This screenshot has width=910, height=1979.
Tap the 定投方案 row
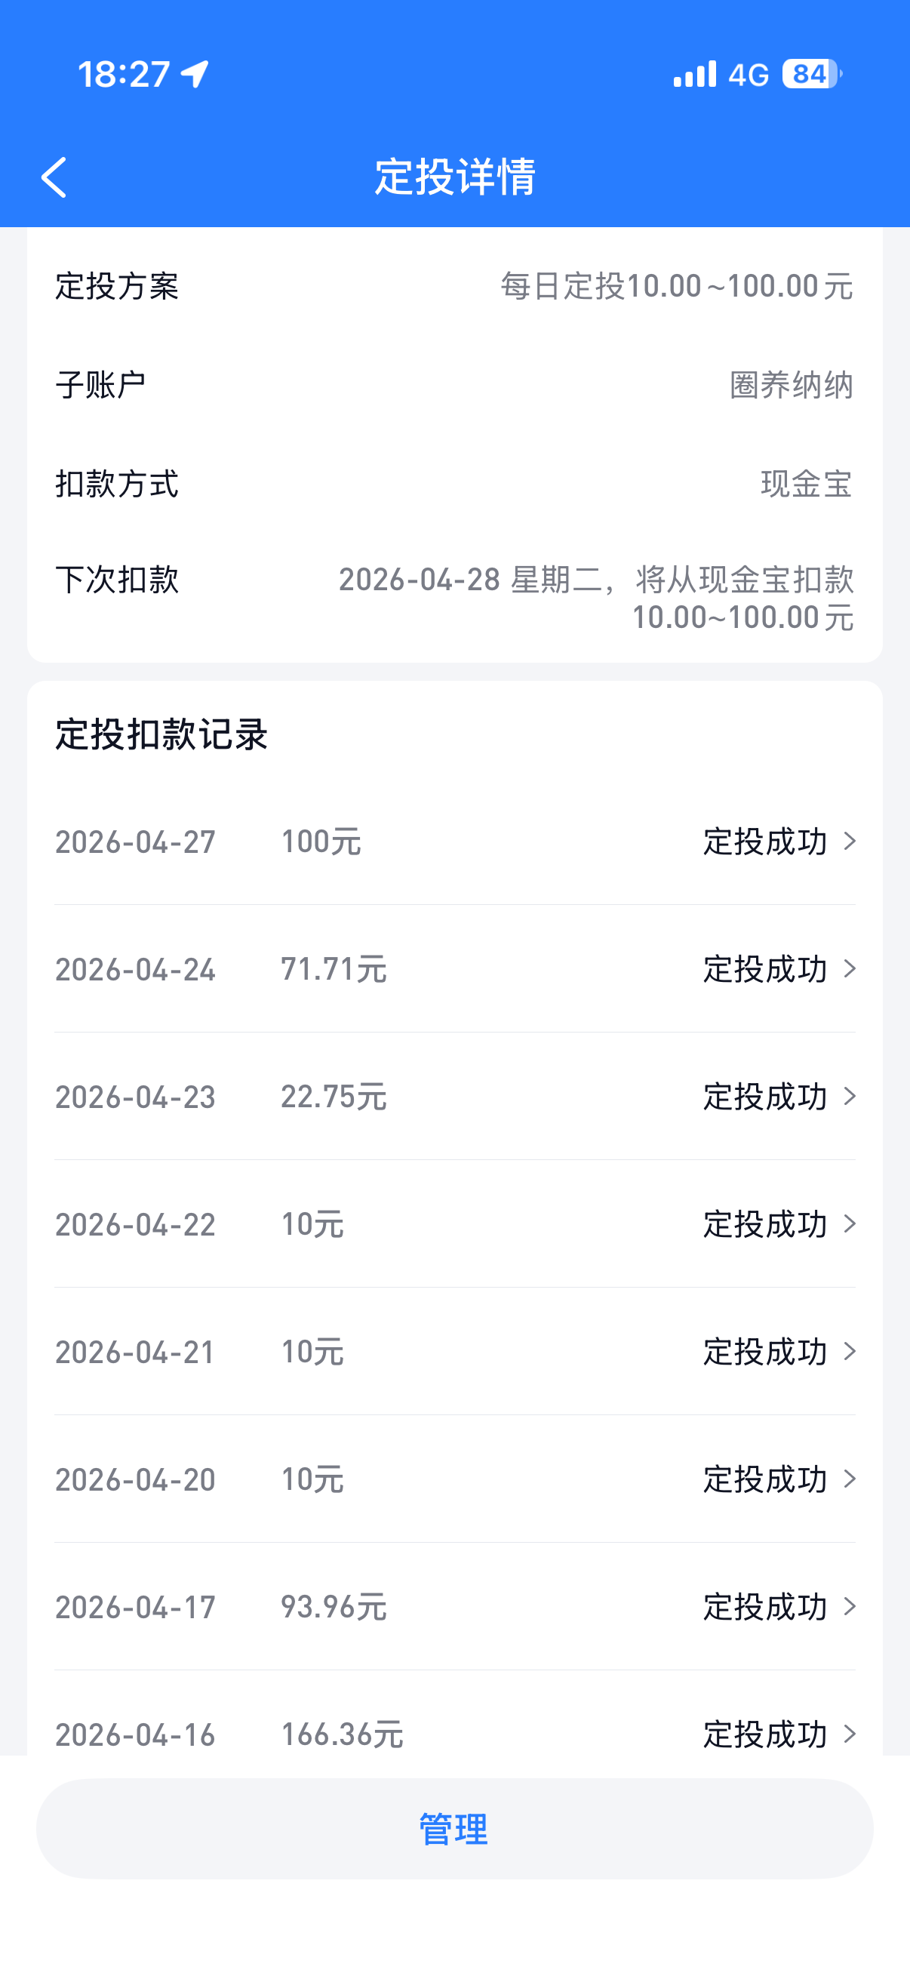point(454,287)
